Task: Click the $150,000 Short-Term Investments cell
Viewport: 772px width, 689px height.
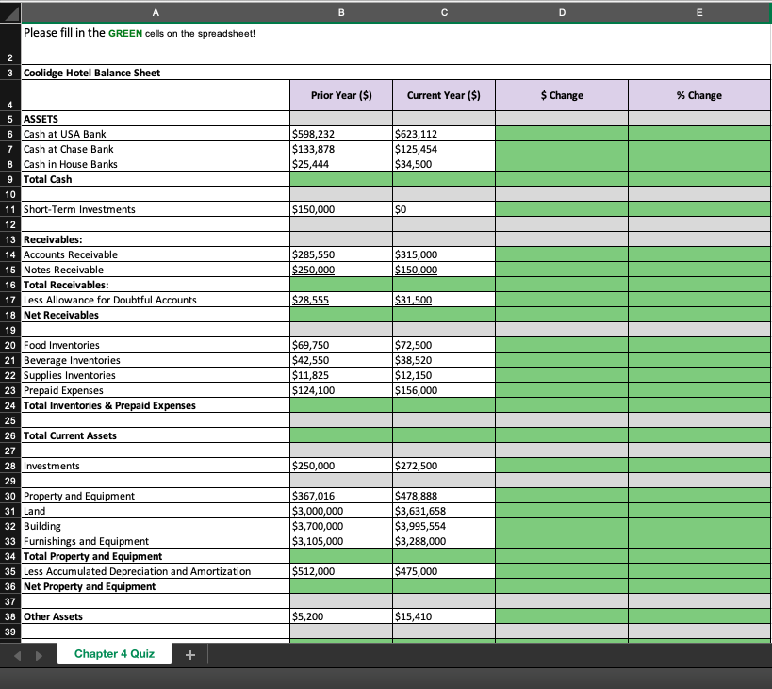Action: pyautogui.click(x=341, y=209)
